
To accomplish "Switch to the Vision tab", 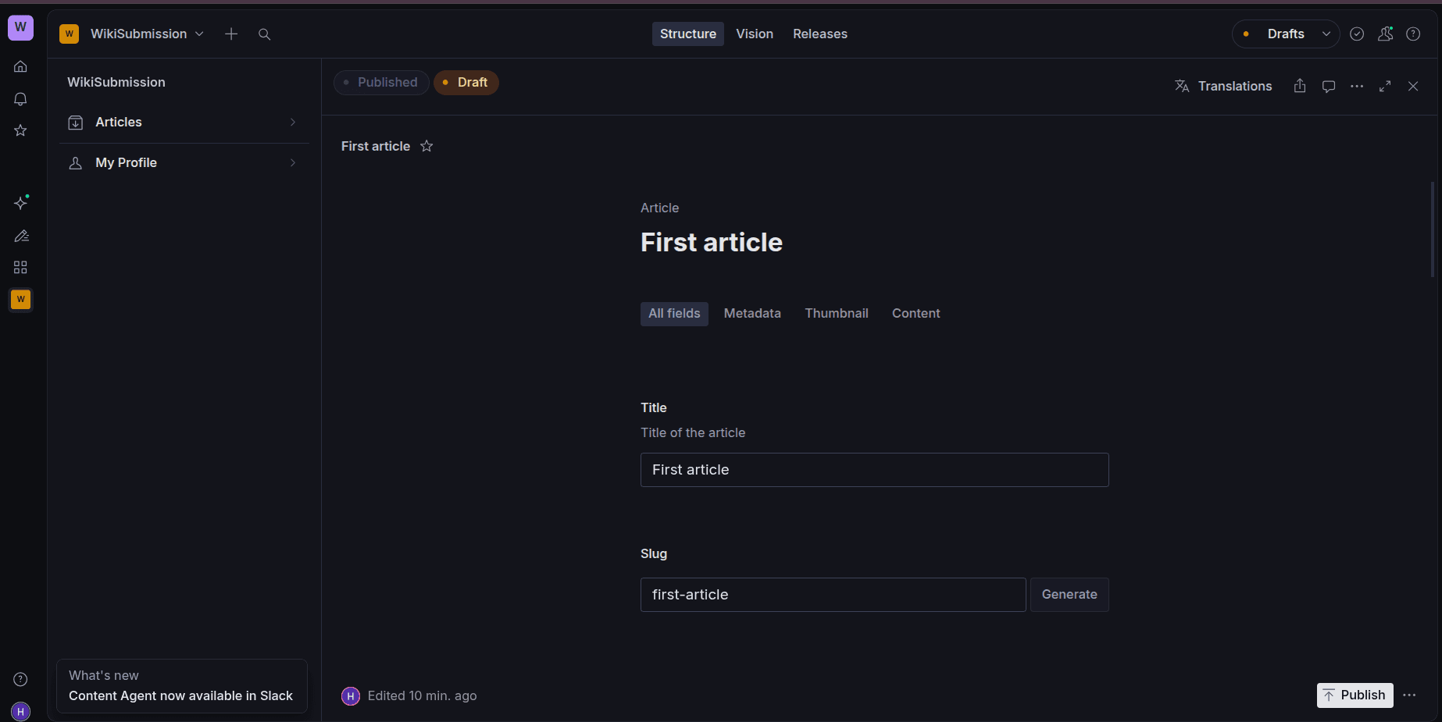I will coord(754,34).
